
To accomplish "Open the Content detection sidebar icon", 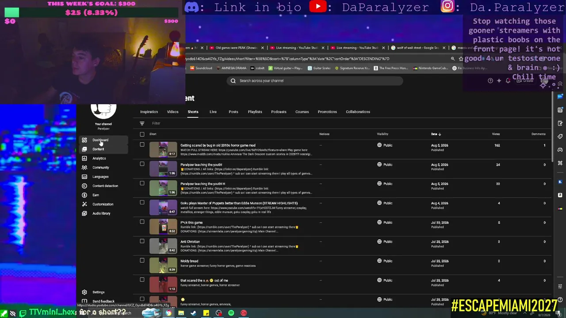I will point(84,186).
